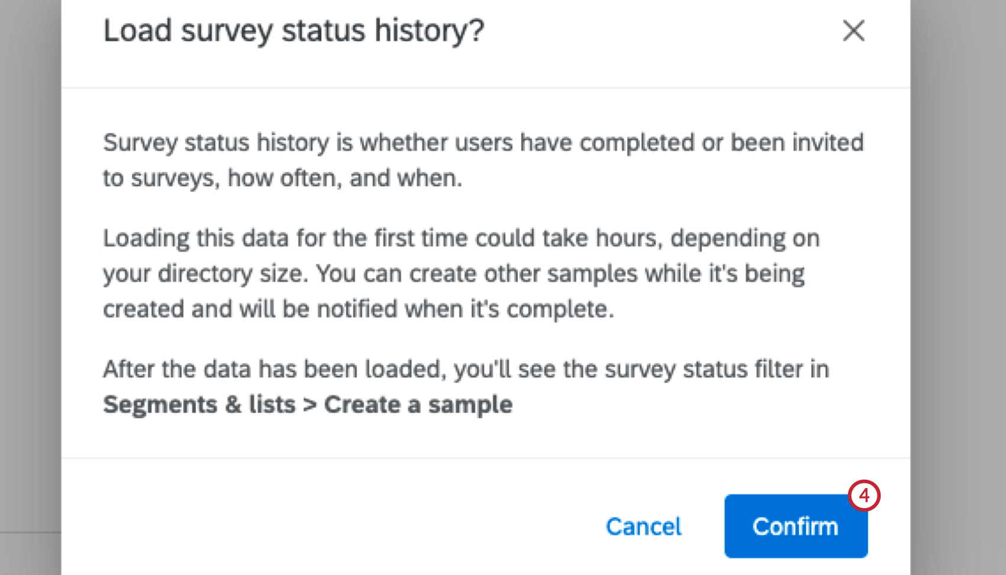
Task: Click the "Load survey status history?" title
Action: [x=294, y=31]
